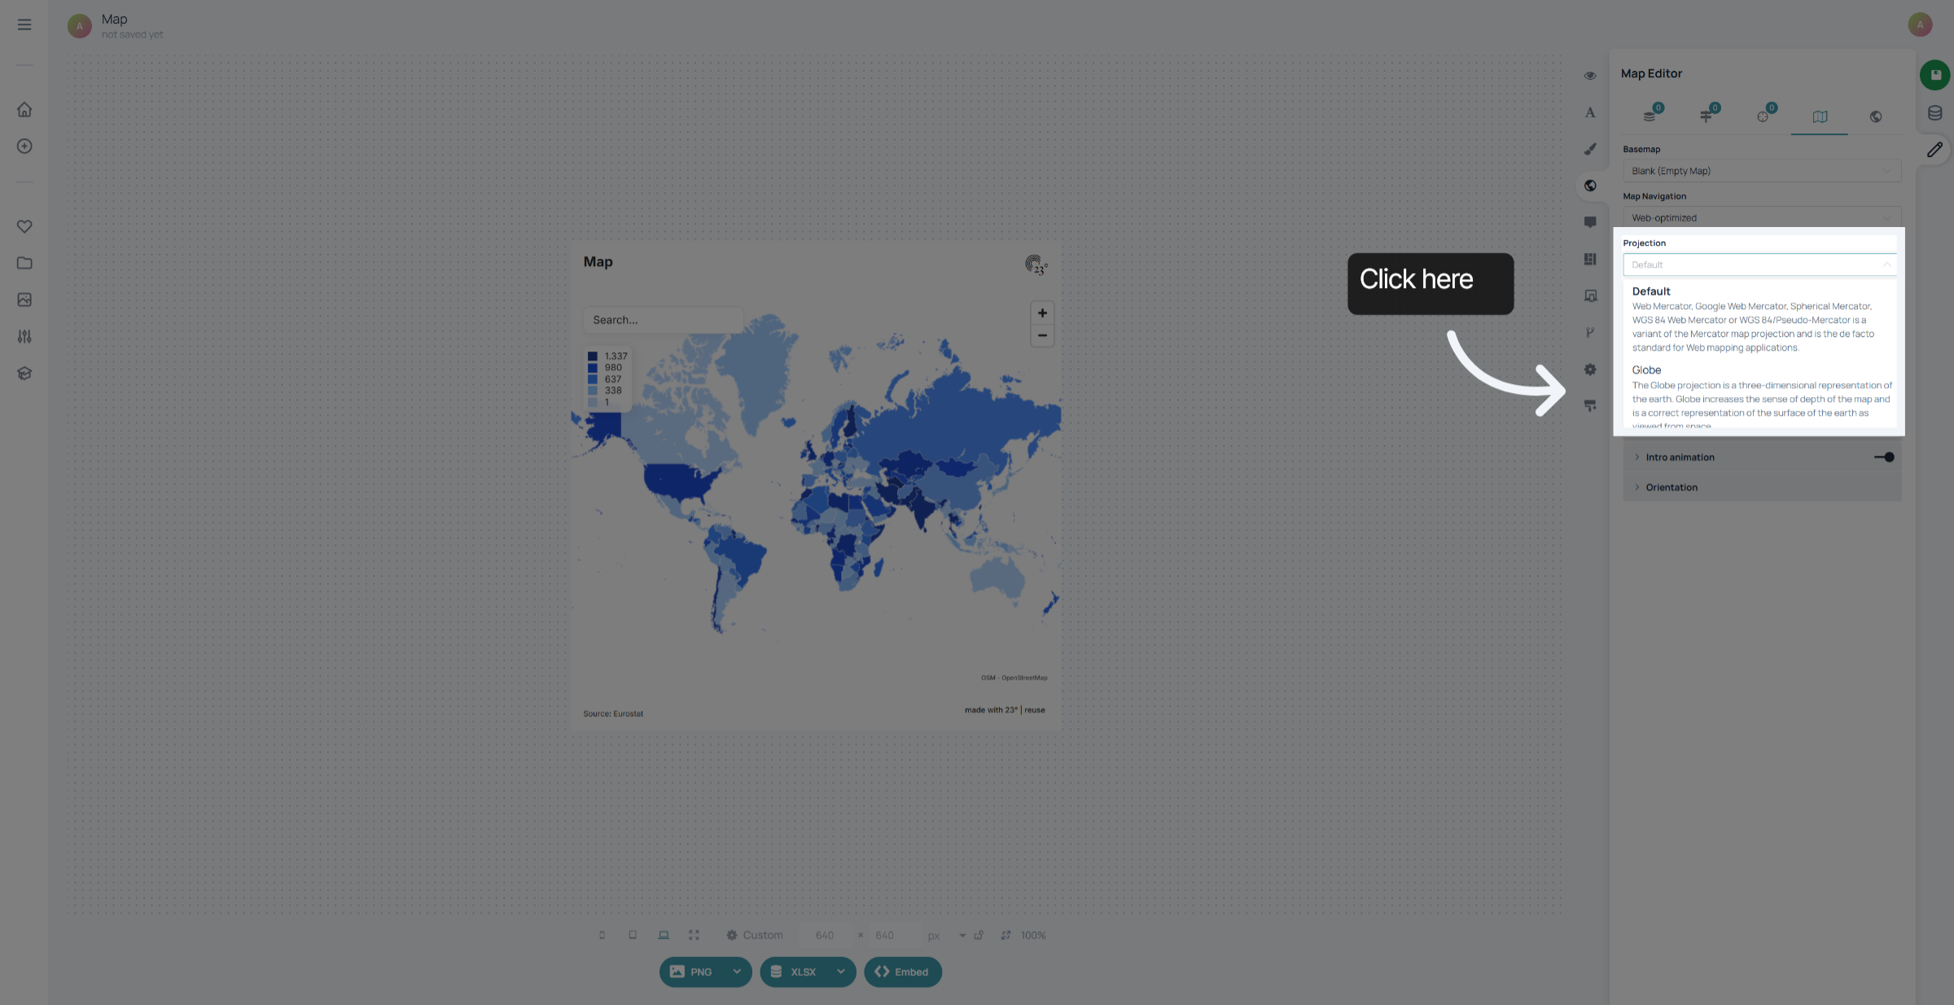1954x1005 pixels.
Task: Select the pencil edit panel icon
Action: [1935, 150]
